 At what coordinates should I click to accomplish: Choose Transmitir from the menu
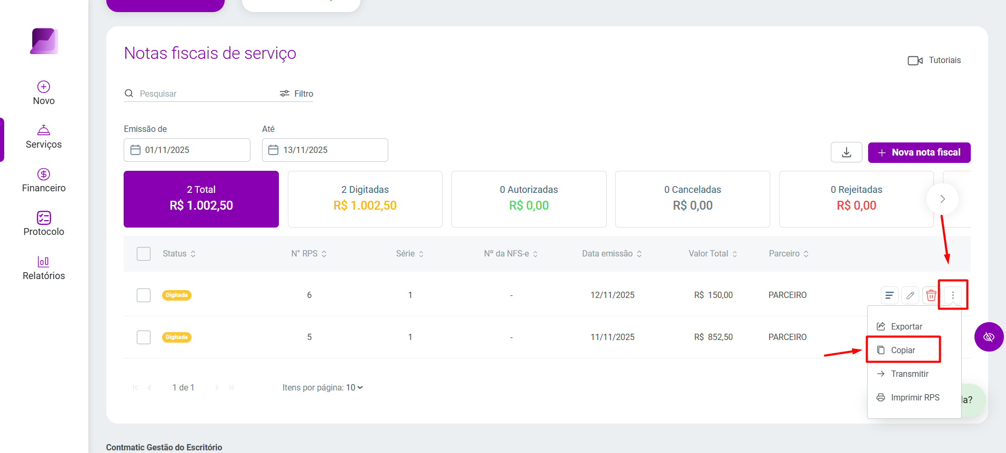(903, 374)
